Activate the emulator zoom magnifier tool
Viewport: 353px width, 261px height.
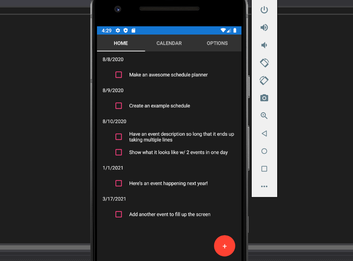pos(264,116)
